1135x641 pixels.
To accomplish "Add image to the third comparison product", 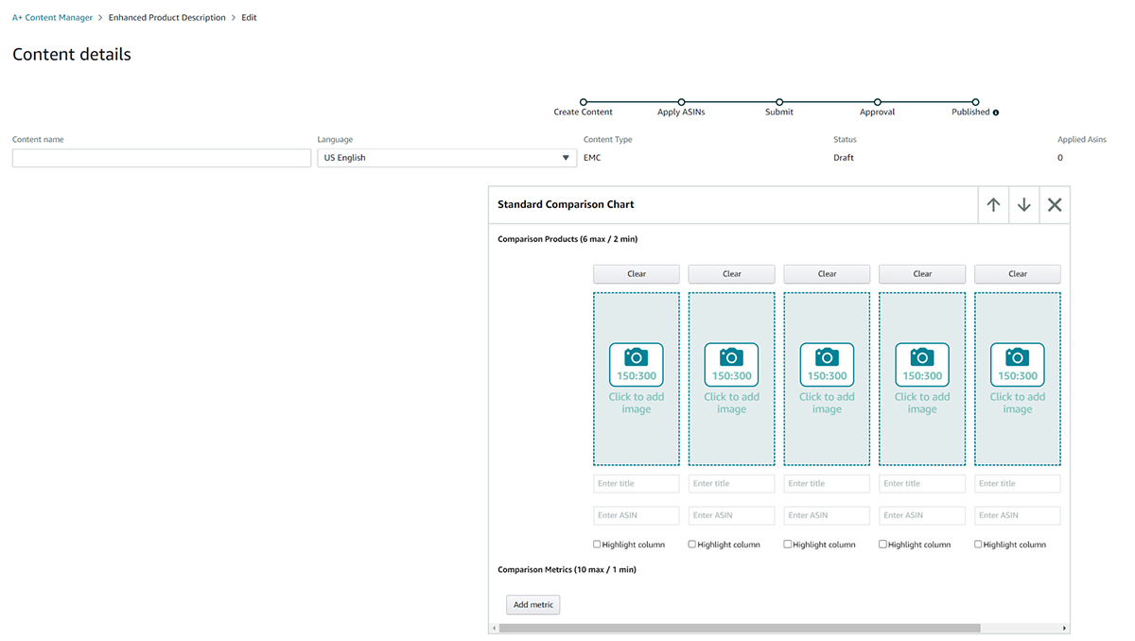I will pos(827,378).
